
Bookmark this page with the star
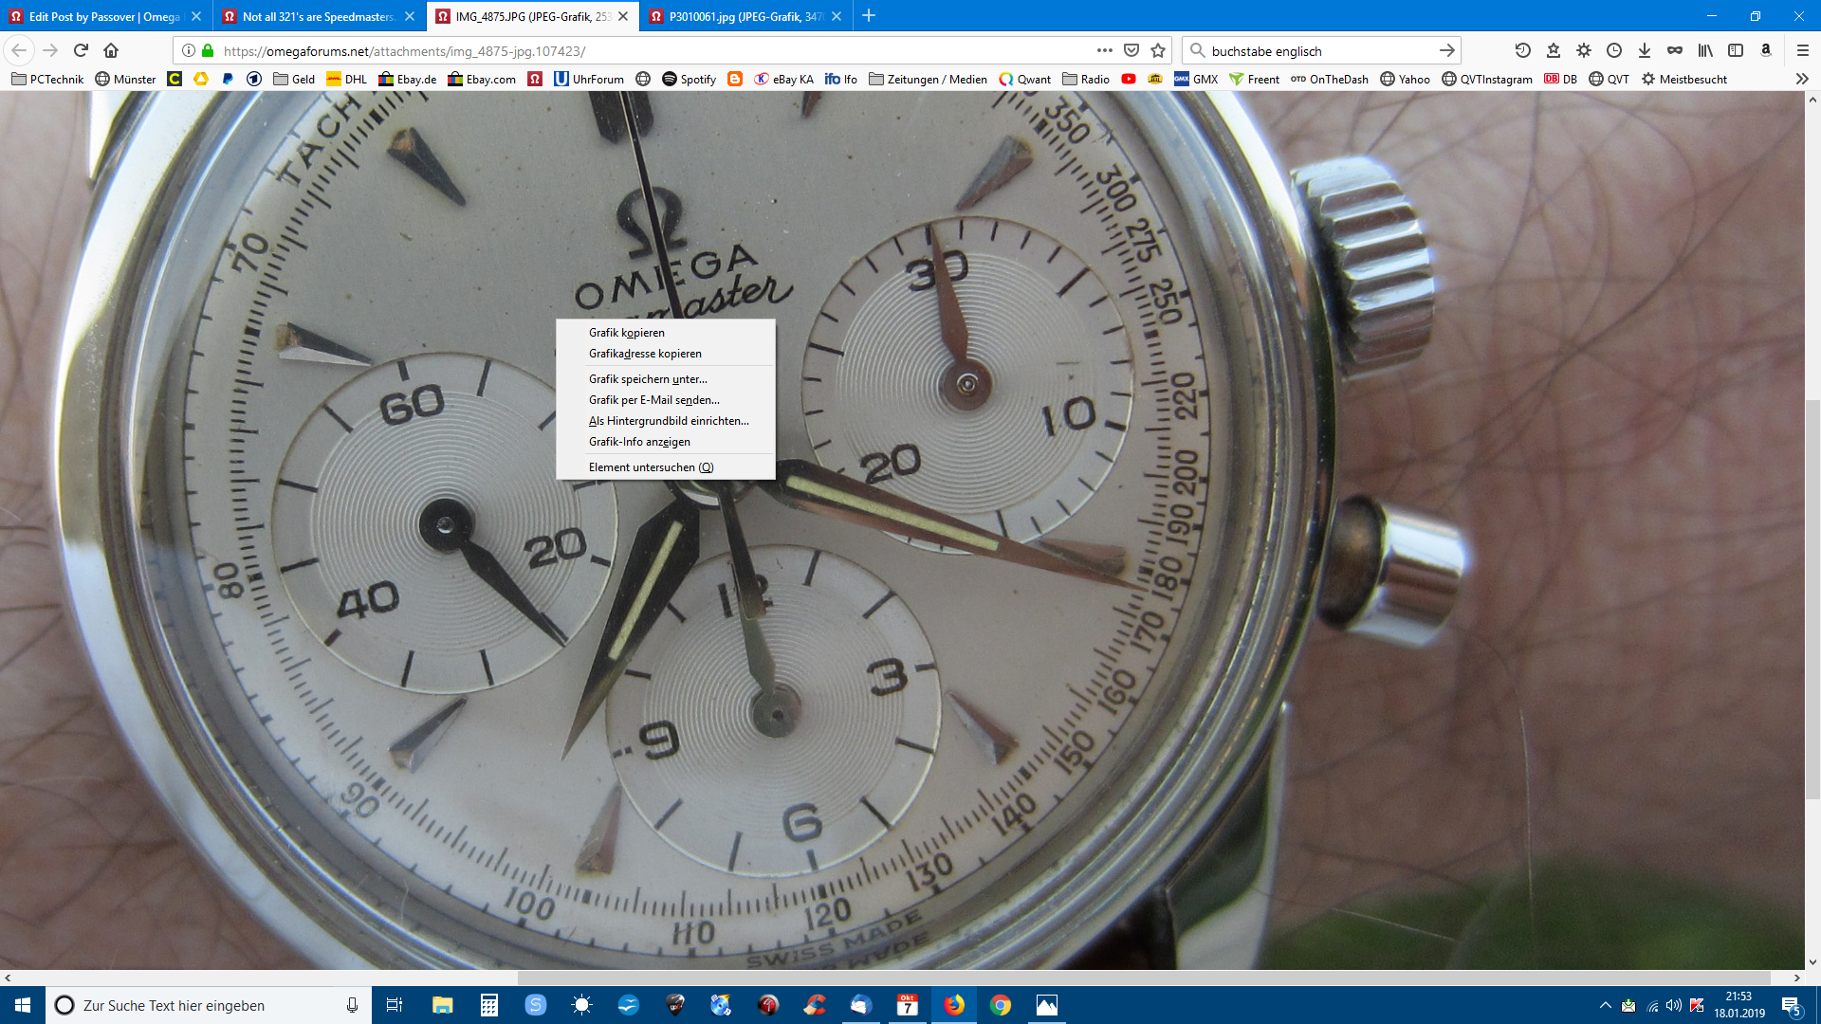[x=1158, y=50]
